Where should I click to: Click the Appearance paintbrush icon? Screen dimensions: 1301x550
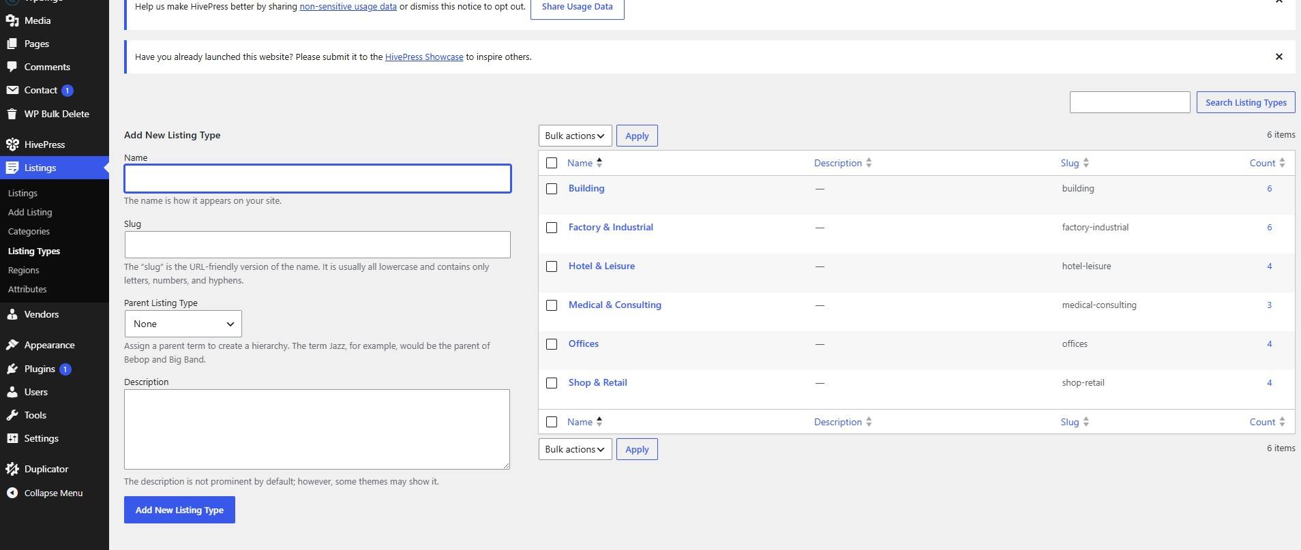pyautogui.click(x=12, y=345)
